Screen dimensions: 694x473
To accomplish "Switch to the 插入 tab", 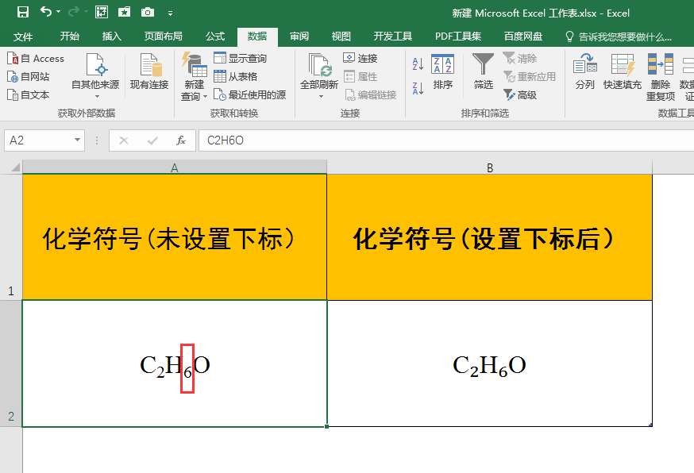I will coord(111,37).
